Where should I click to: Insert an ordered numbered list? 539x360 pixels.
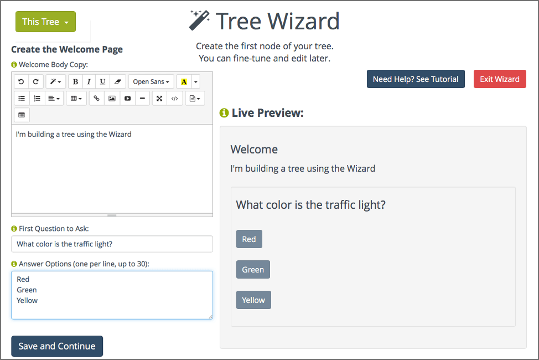(x=37, y=99)
